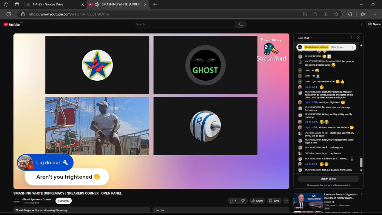The height and width of the screenshot is (215, 382).
Task: Click the workspaces icon at top left
Action: pos(6,4)
